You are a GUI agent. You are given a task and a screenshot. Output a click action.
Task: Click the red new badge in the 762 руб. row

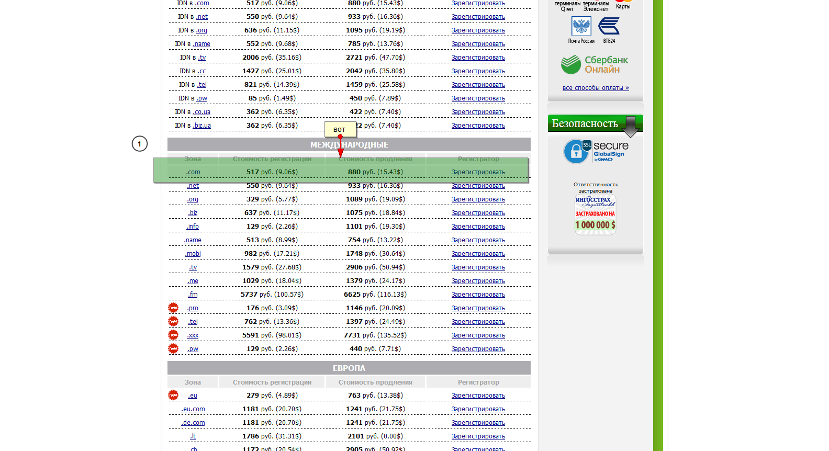pos(173,321)
